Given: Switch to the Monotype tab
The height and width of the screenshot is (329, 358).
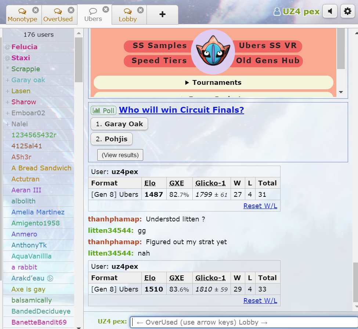Looking at the screenshot, I should click(22, 16).
